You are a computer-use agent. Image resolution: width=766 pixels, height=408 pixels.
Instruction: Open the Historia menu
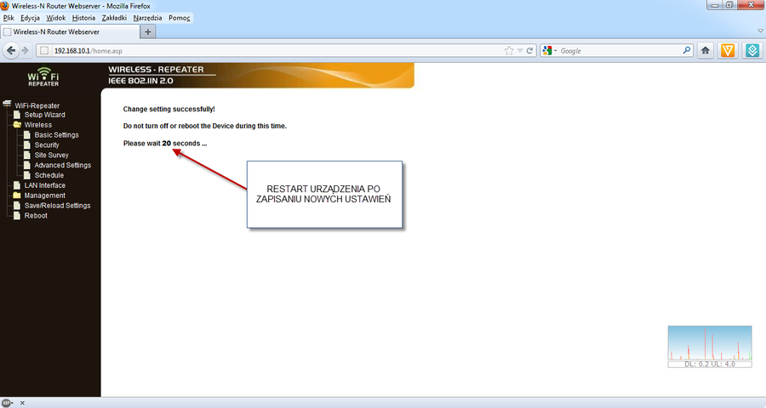click(83, 18)
